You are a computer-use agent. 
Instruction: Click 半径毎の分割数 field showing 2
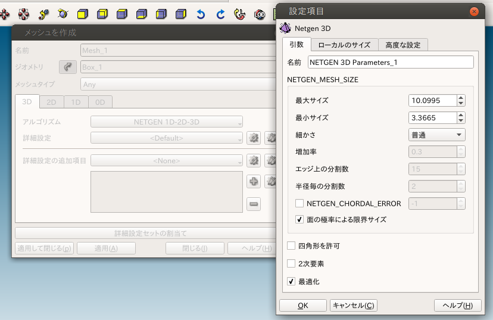(433, 187)
